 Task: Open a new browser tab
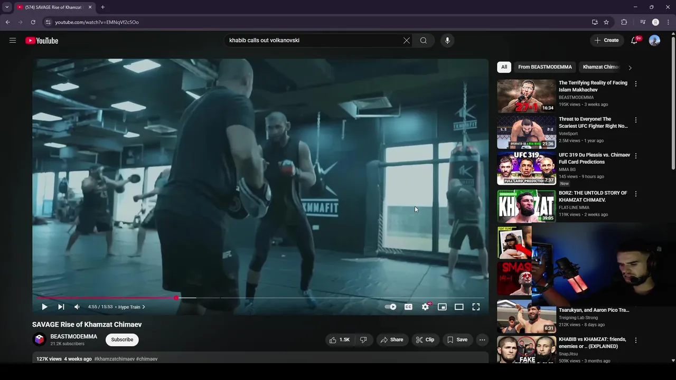(x=102, y=7)
